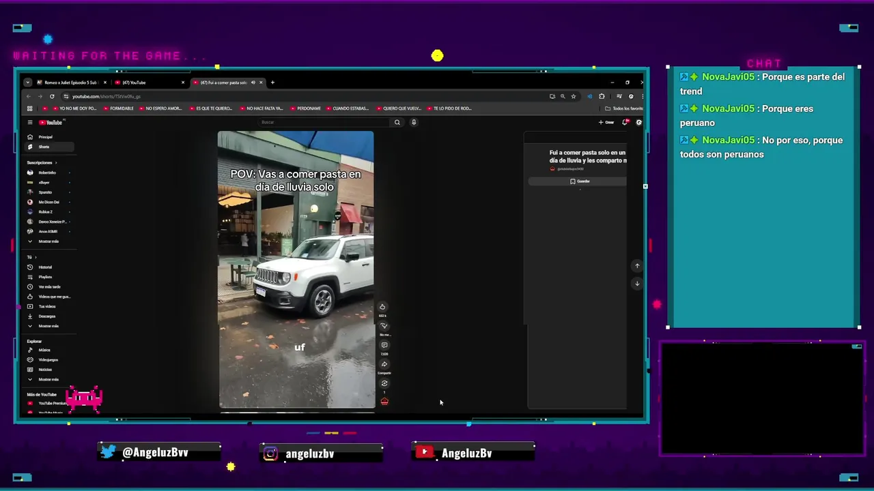Share the short with Compartir button

point(384,364)
